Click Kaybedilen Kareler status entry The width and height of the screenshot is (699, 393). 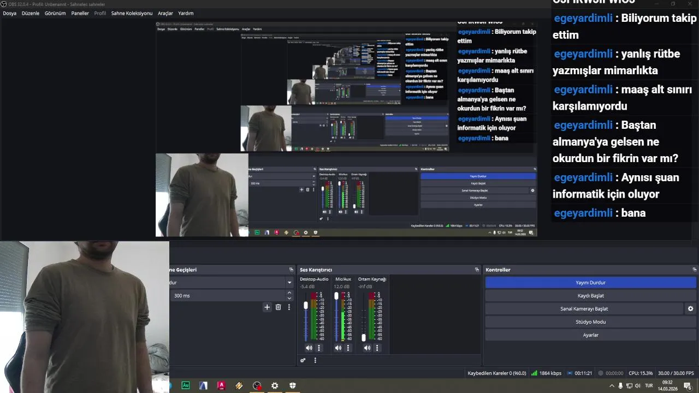point(497,373)
